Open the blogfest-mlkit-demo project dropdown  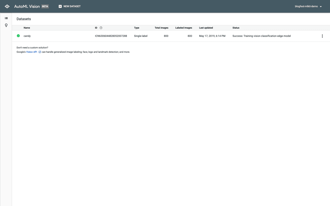point(308,6)
